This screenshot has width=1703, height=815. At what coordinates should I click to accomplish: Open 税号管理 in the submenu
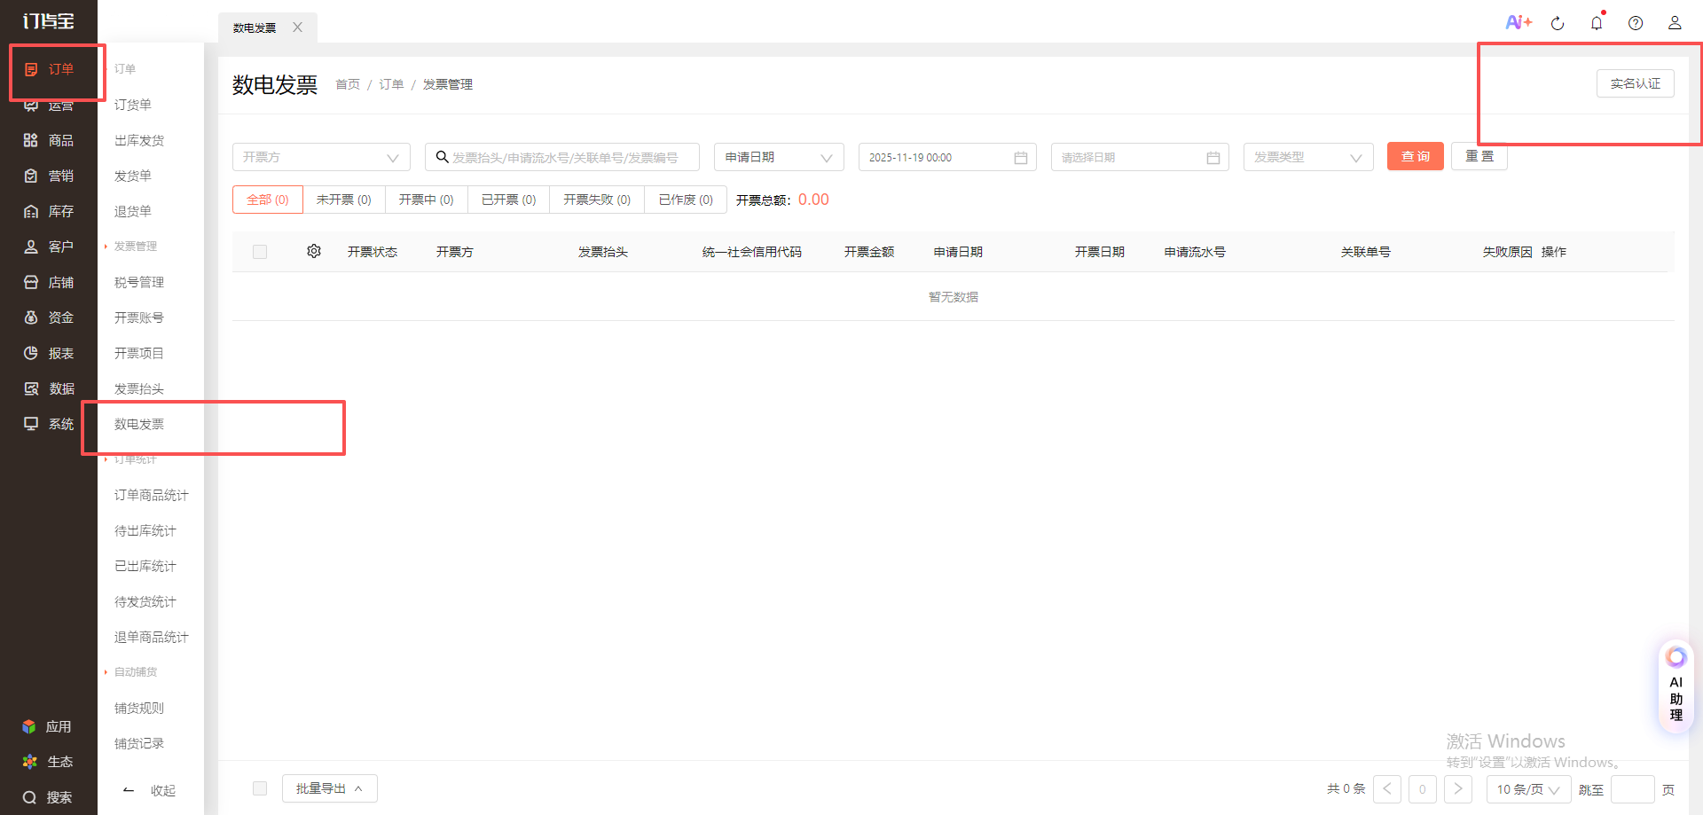click(139, 282)
